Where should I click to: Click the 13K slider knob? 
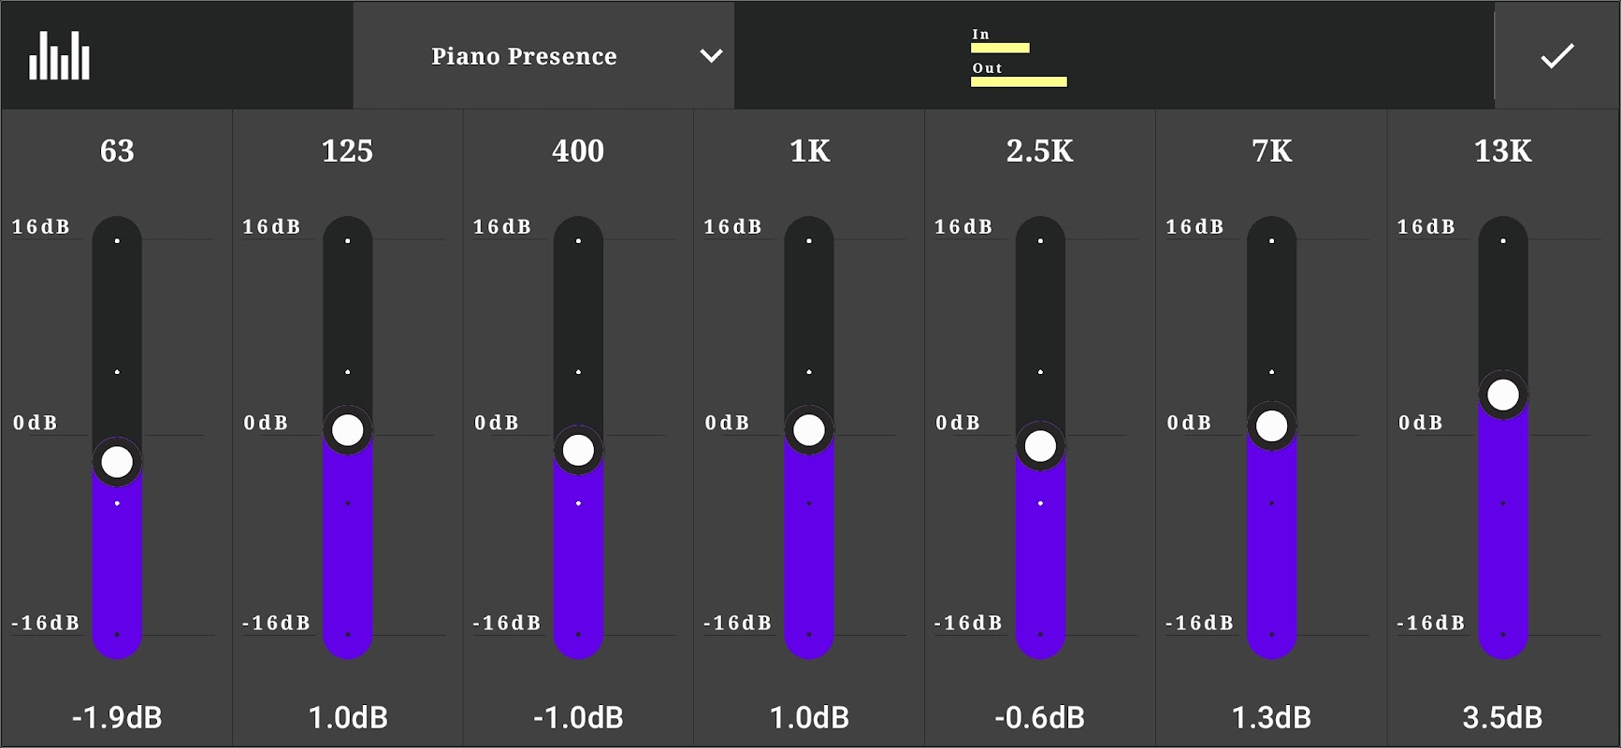1503,395
